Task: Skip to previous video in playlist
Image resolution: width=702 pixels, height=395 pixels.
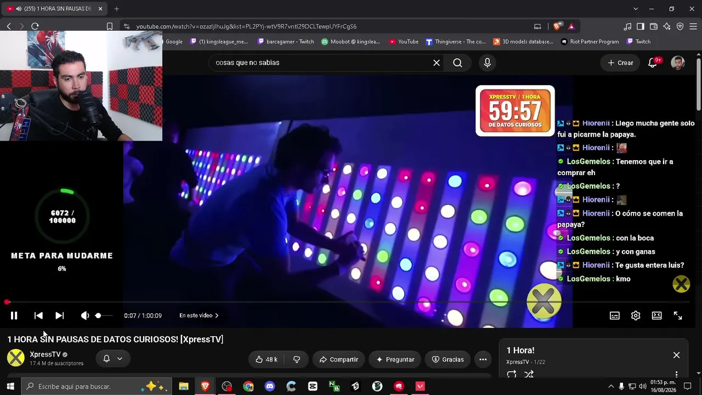Action: coord(38,315)
